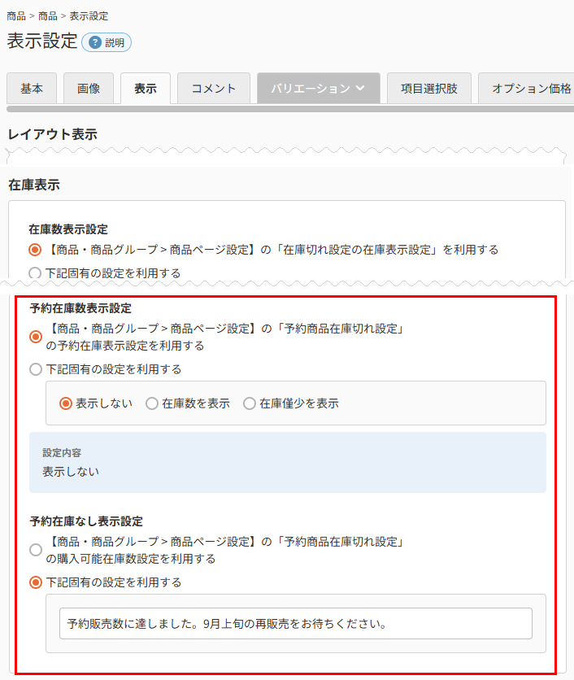Click first 商品 breadcrumb link
574x680 pixels.
[x=16, y=16]
